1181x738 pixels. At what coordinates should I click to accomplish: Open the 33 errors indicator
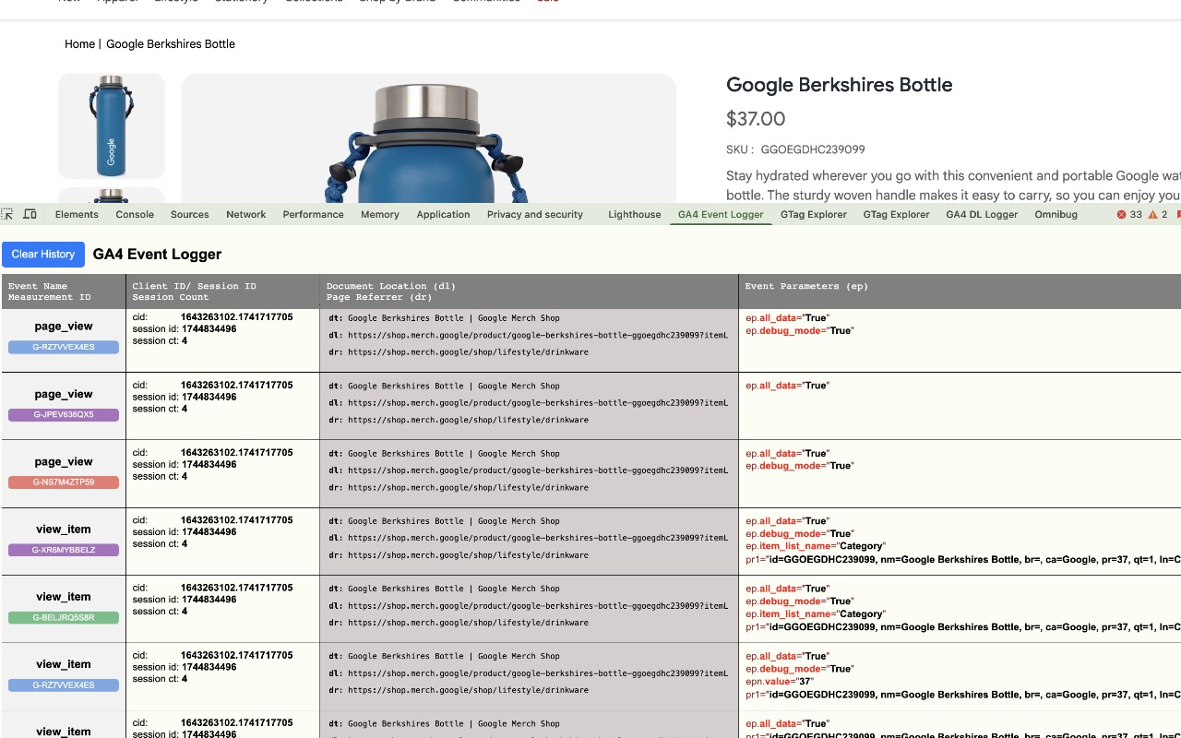(x=1129, y=214)
